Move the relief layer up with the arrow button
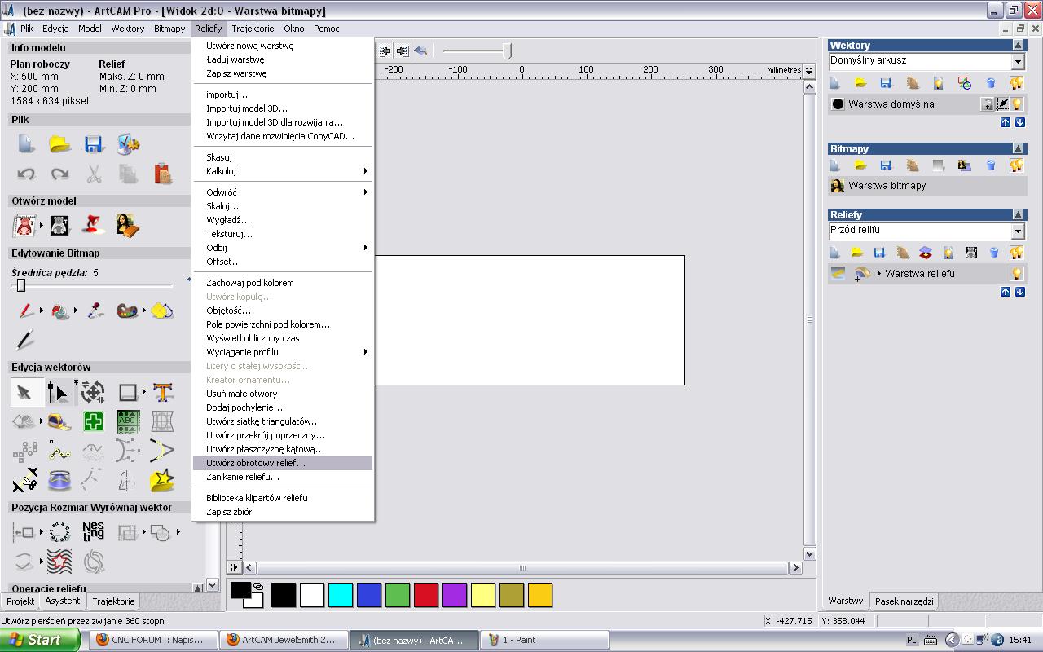Viewport: 1043px width, 652px height. [1006, 292]
